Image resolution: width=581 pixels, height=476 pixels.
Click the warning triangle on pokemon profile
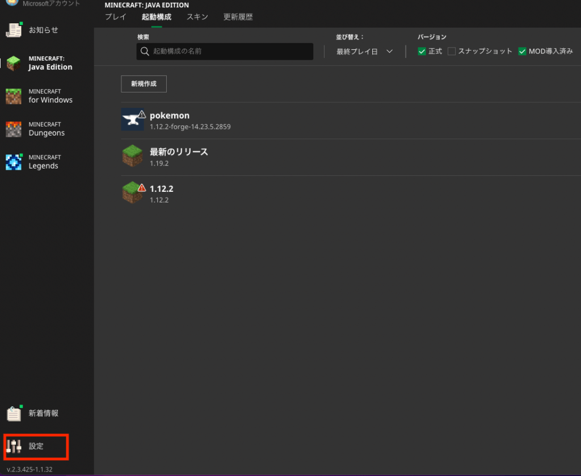[142, 115]
